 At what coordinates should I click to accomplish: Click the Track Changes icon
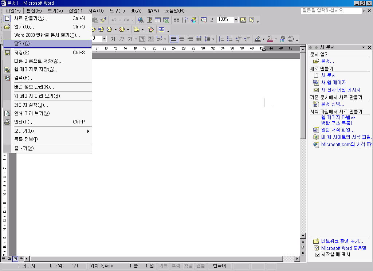click(x=151, y=30)
